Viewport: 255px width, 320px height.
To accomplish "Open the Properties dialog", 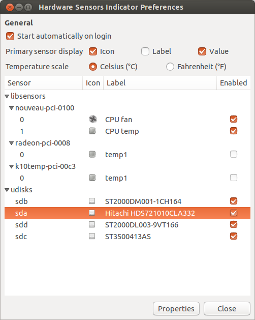I will point(176,309).
